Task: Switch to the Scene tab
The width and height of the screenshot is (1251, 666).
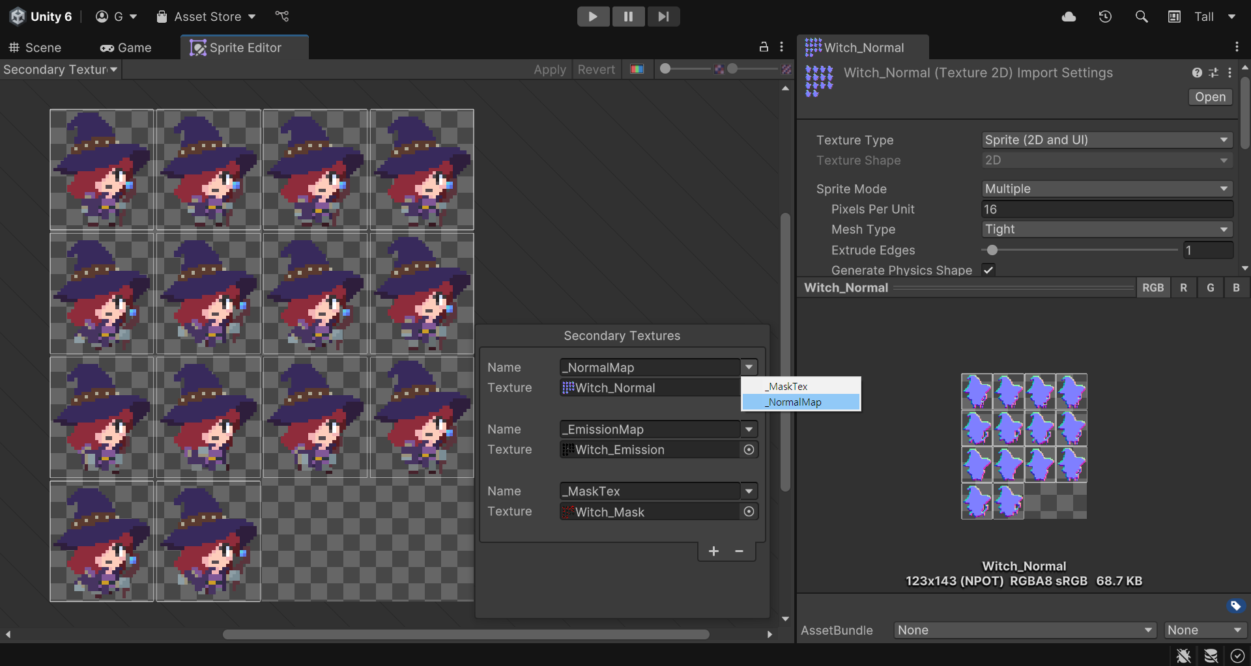Action: tap(35, 48)
